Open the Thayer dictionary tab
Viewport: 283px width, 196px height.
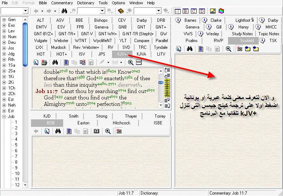click(131, 116)
